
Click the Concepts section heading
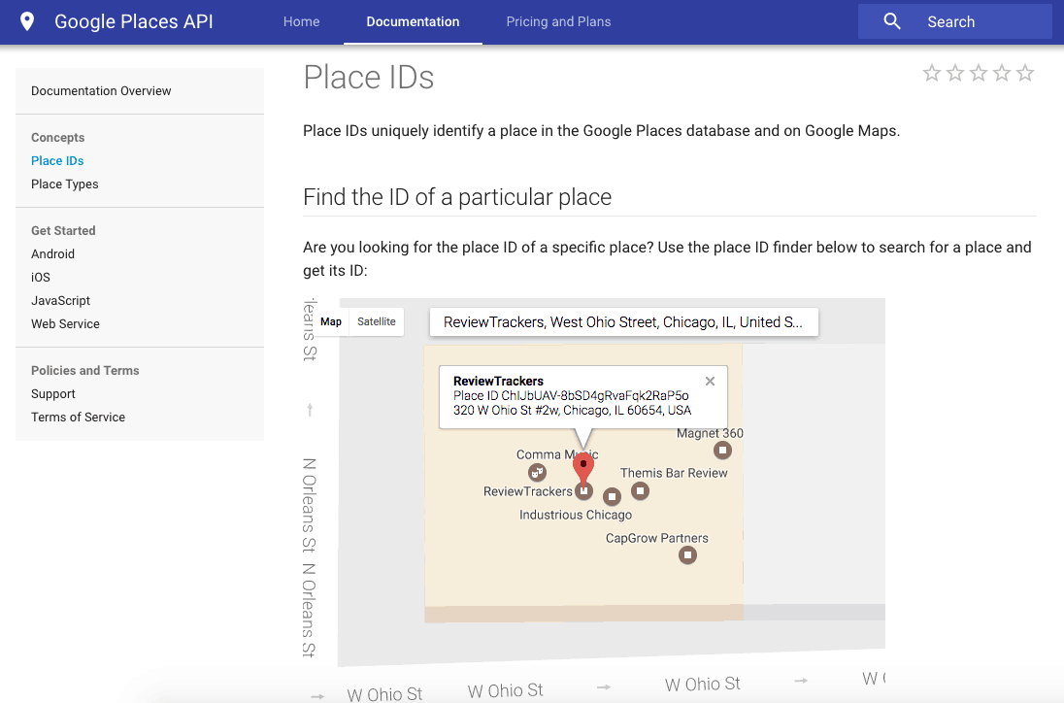57,137
